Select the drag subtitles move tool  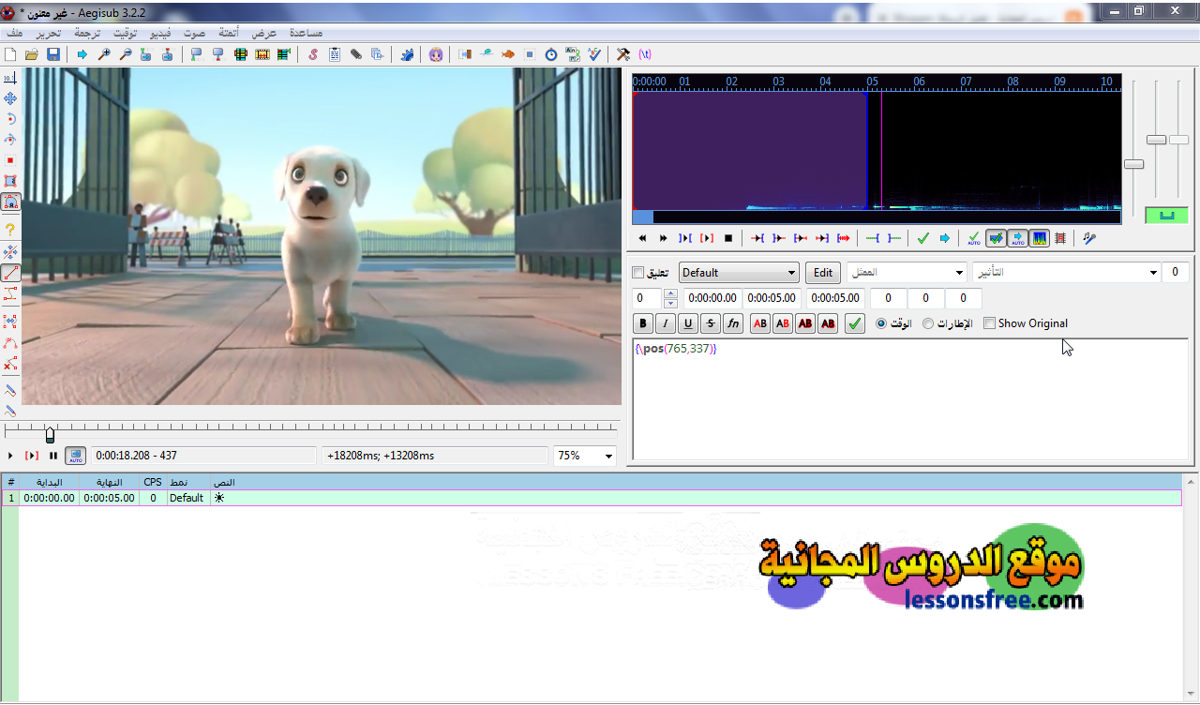[x=10, y=98]
